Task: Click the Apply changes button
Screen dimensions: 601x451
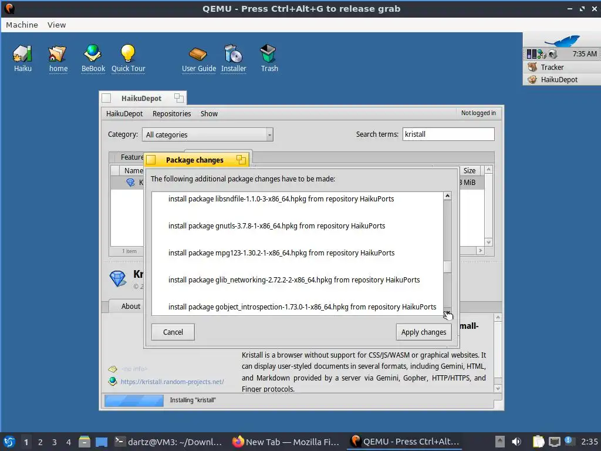Action: tap(424, 332)
